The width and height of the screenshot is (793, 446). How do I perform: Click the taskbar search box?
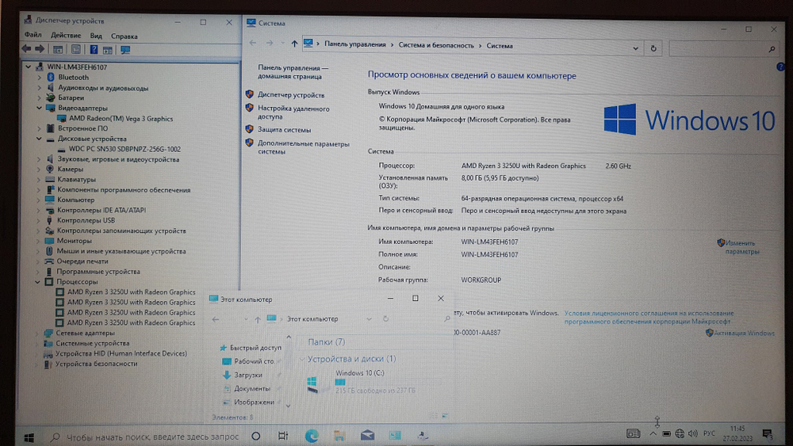144,436
